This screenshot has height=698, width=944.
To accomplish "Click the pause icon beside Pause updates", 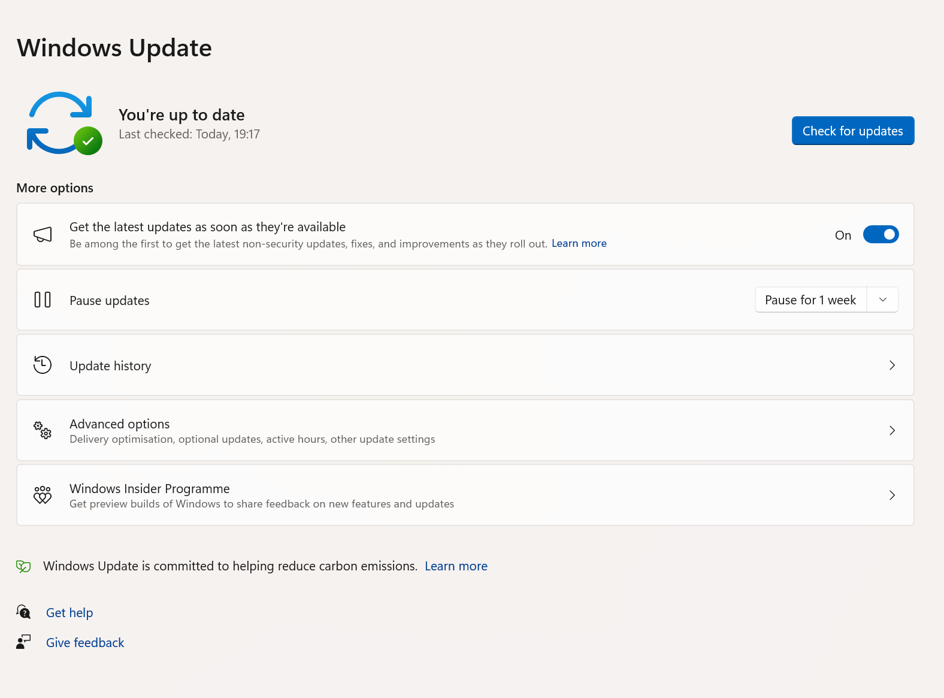I will (x=43, y=300).
